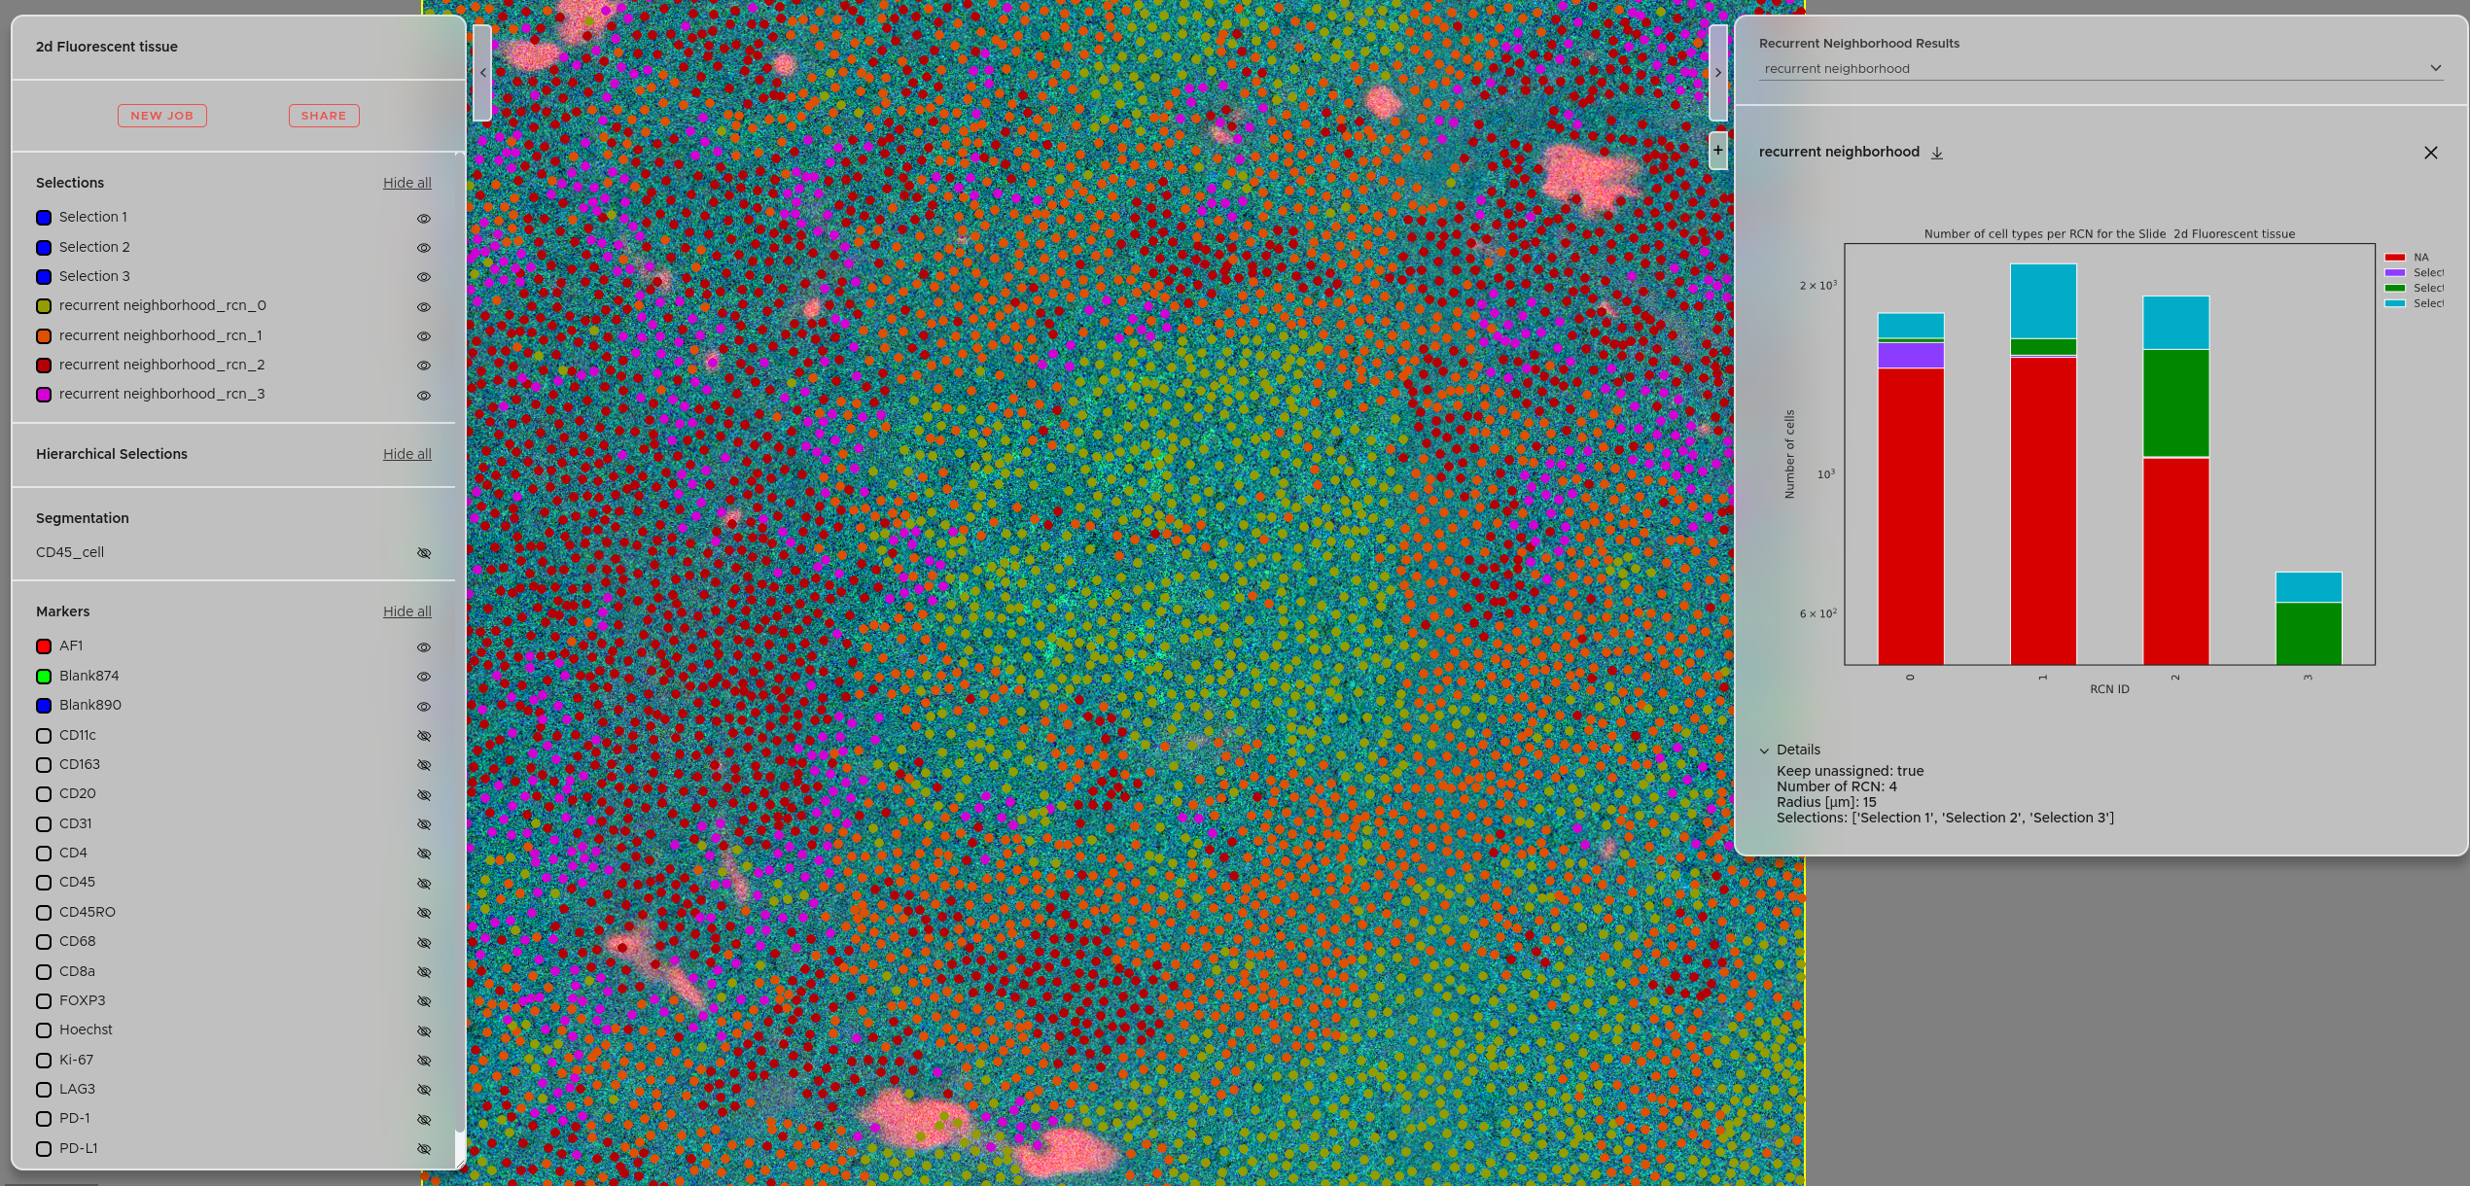Collapse the left panel with arrow handle
The height and width of the screenshot is (1186, 2470).
(482, 73)
